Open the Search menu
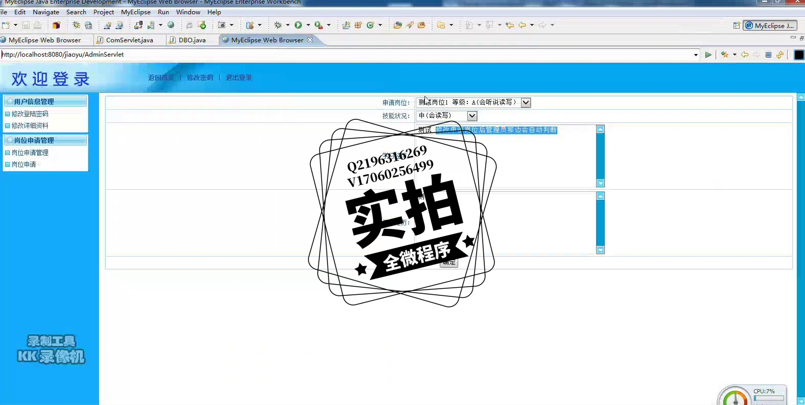Screen dimensions: 805x405 click(x=76, y=12)
